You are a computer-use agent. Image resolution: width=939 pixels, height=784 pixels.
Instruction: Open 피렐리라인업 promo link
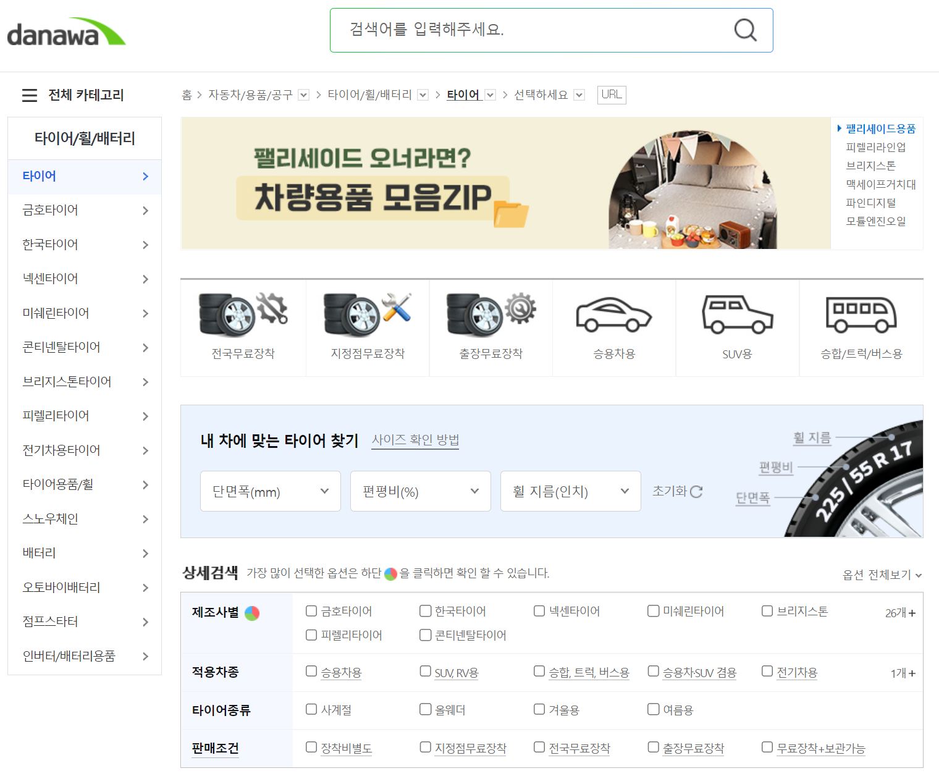(875, 148)
